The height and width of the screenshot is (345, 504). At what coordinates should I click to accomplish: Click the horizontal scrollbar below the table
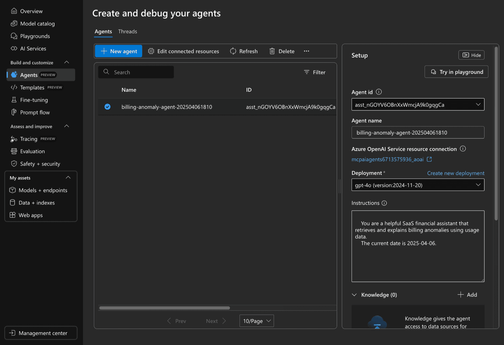tap(164, 307)
